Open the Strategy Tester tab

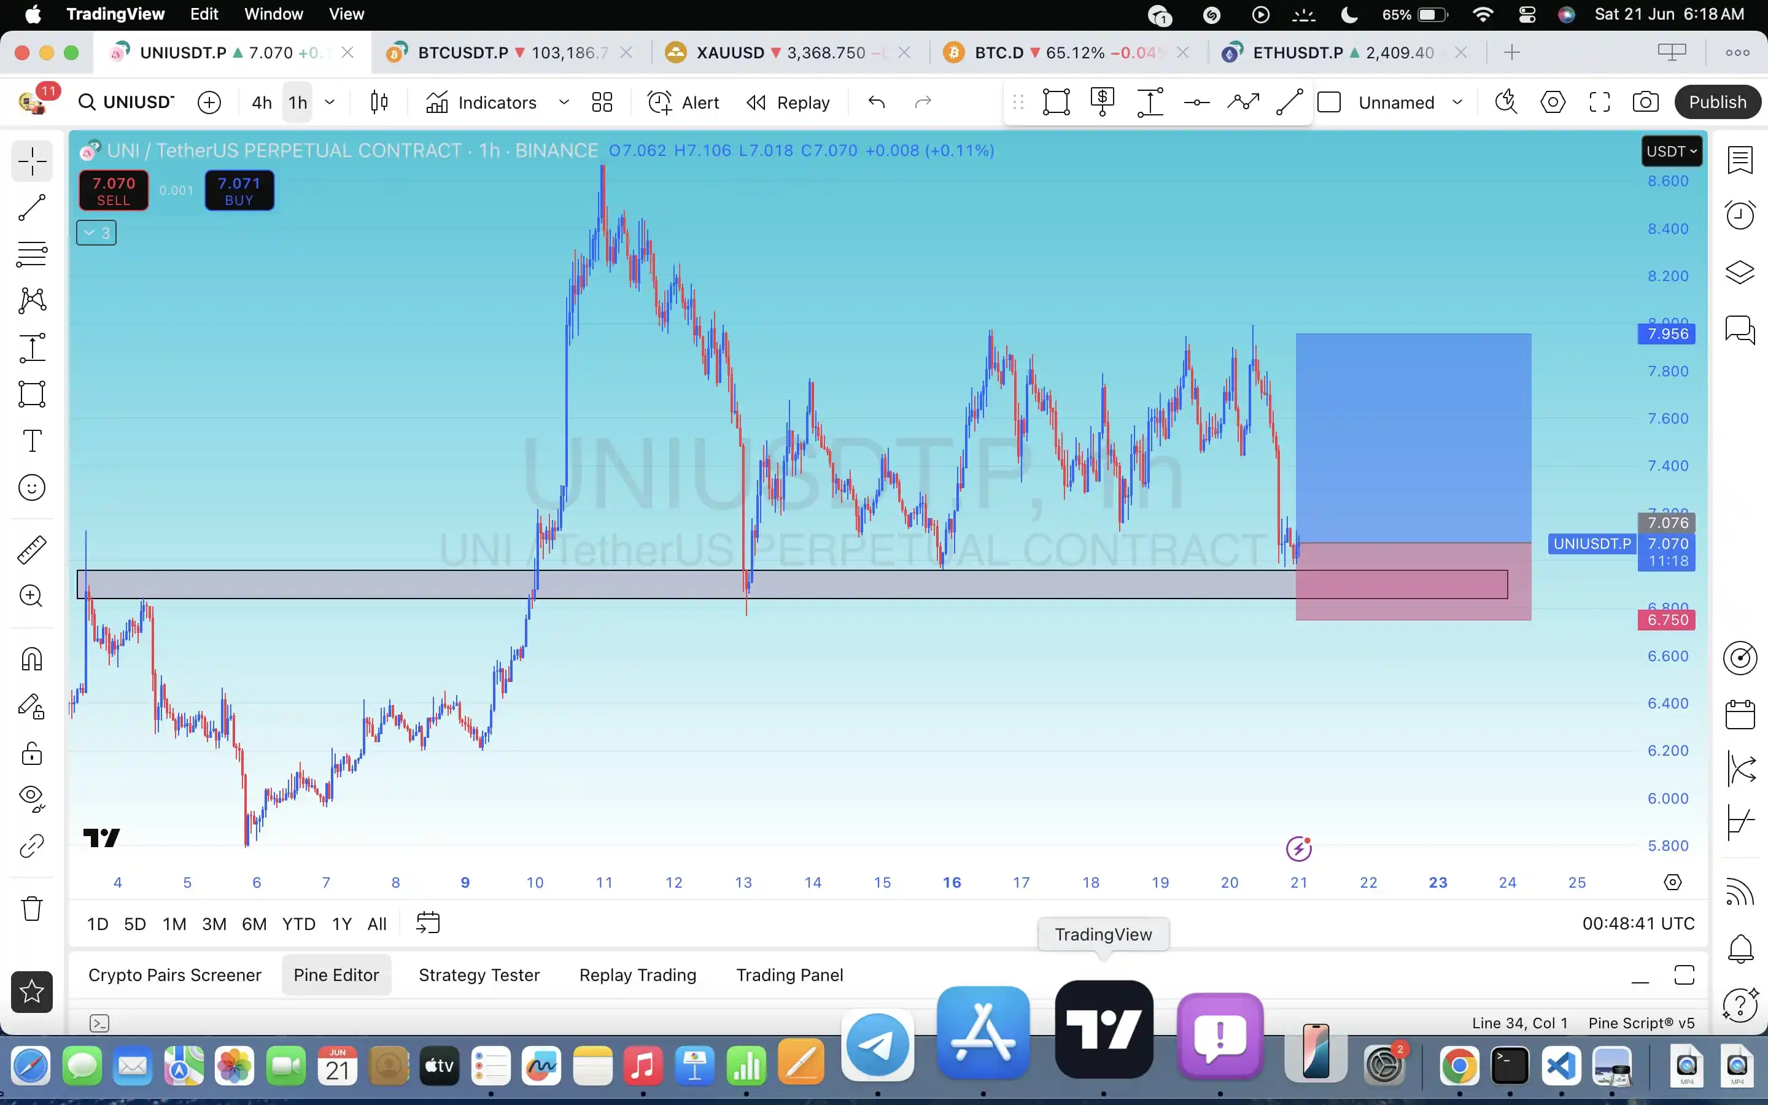pyautogui.click(x=479, y=975)
